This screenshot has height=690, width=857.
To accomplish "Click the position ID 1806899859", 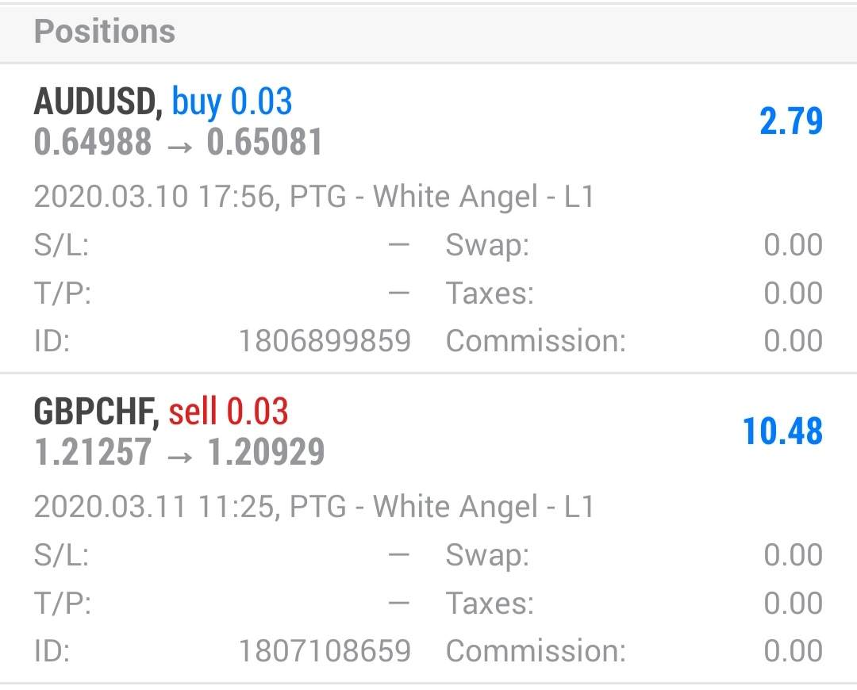I will tap(325, 342).
